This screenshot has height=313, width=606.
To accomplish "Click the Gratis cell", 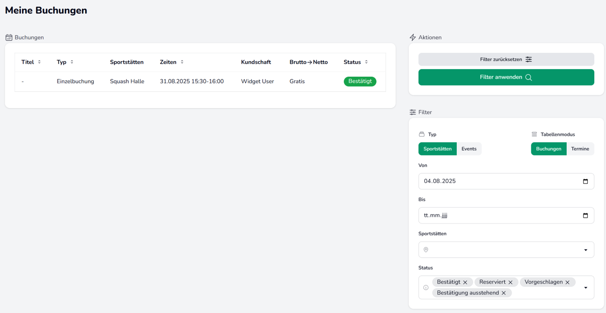I will tap(297, 81).
